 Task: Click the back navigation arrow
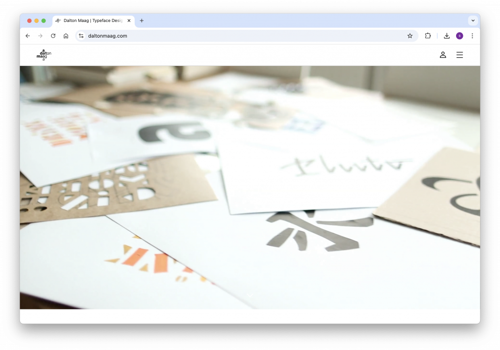pyautogui.click(x=28, y=36)
